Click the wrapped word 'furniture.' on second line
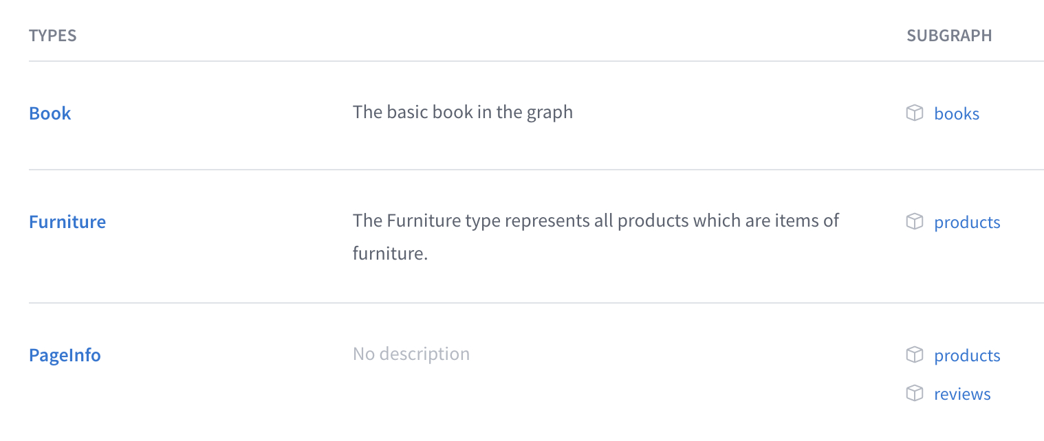This screenshot has width=1044, height=441. coord(390,253)
